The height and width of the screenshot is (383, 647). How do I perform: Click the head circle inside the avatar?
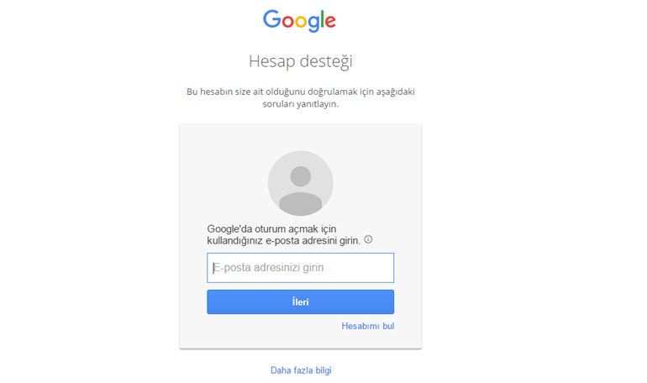(301, 176)
